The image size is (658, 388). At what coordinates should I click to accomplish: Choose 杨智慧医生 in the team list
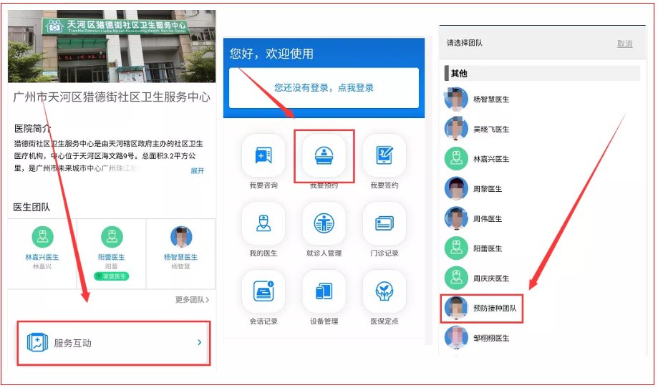pos(490,100)
